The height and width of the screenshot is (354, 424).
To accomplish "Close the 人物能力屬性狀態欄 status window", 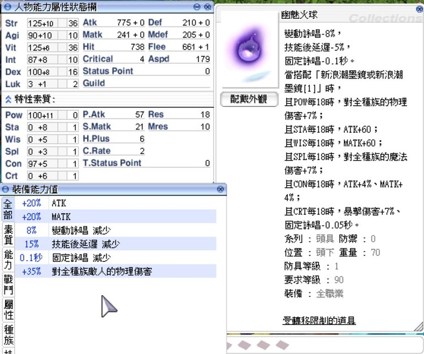I will click(x=207, y=7).
